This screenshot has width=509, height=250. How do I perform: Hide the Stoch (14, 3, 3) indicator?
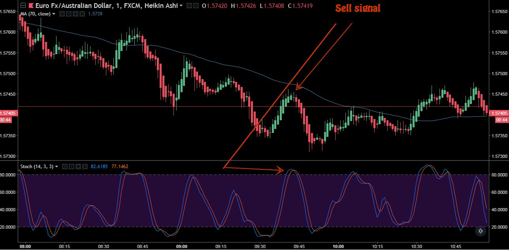click(x=65, y=167)
